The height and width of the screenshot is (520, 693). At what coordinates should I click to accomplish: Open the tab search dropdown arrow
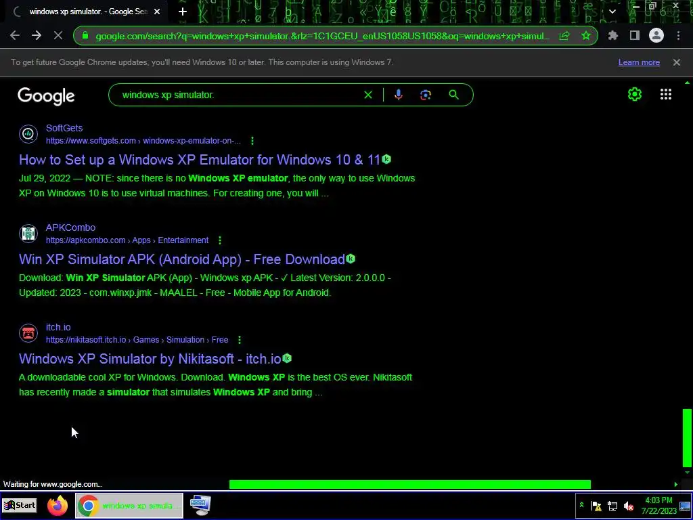pyautogui.click(x=612, y=12)
